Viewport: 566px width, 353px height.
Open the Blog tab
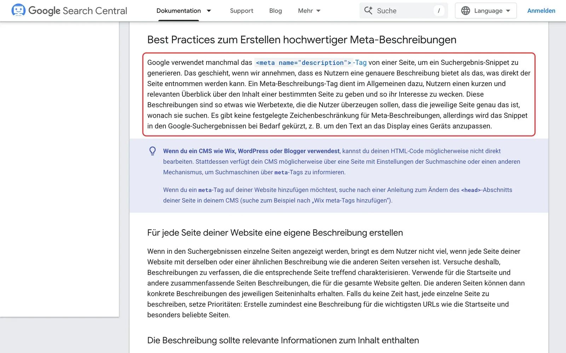[x=276, y=11]
